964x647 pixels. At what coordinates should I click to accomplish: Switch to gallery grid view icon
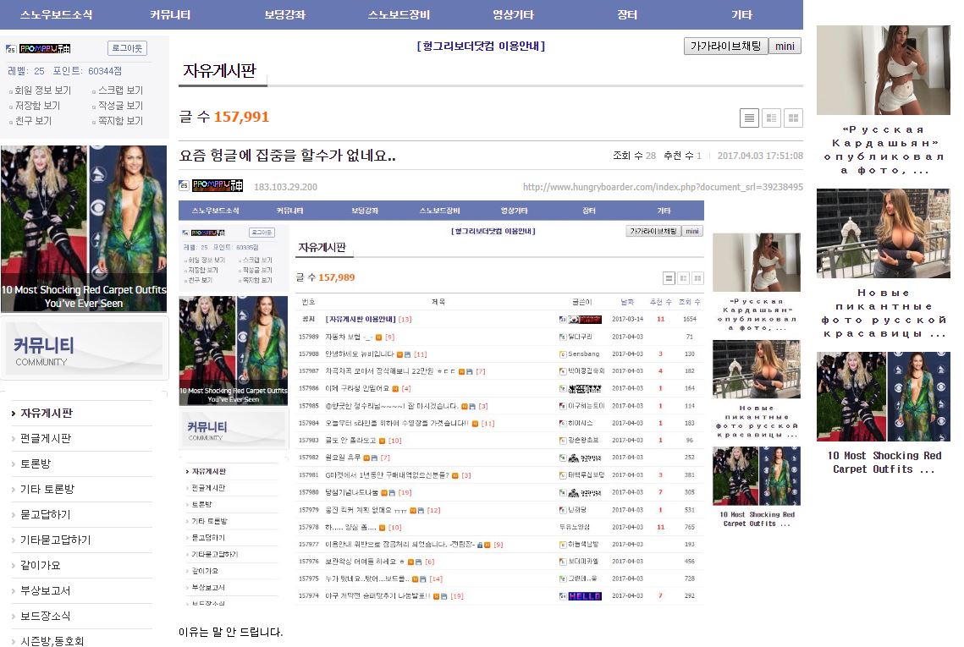click(x=793, y=118)
